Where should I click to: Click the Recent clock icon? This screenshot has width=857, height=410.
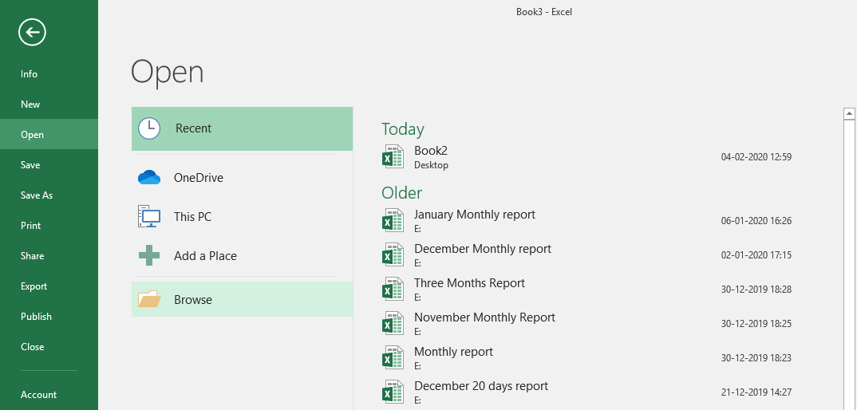pos(148,128)
